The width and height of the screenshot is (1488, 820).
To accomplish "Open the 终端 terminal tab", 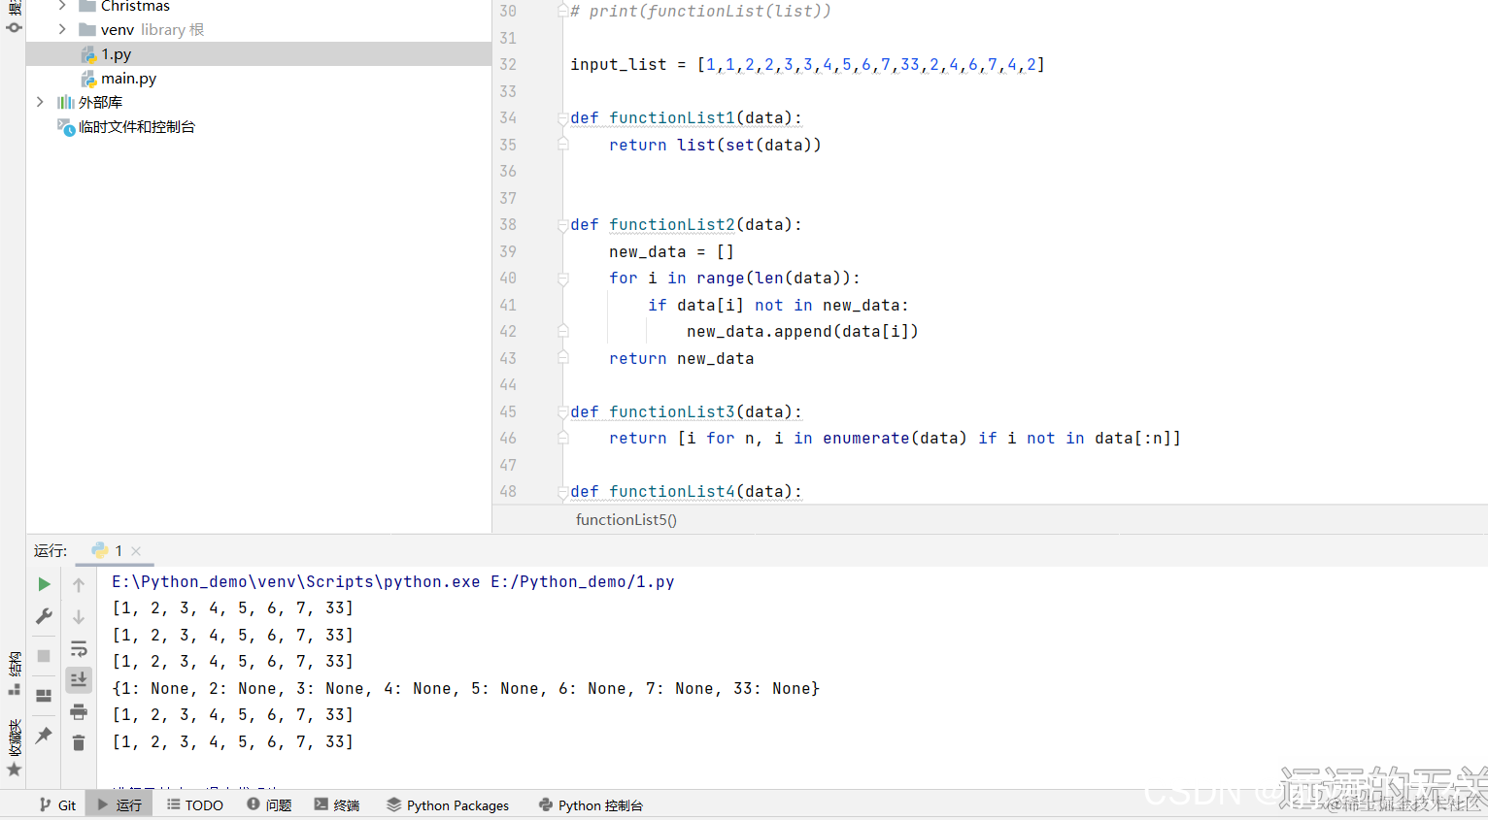I will pyautogui.click(x=337, y=805).
